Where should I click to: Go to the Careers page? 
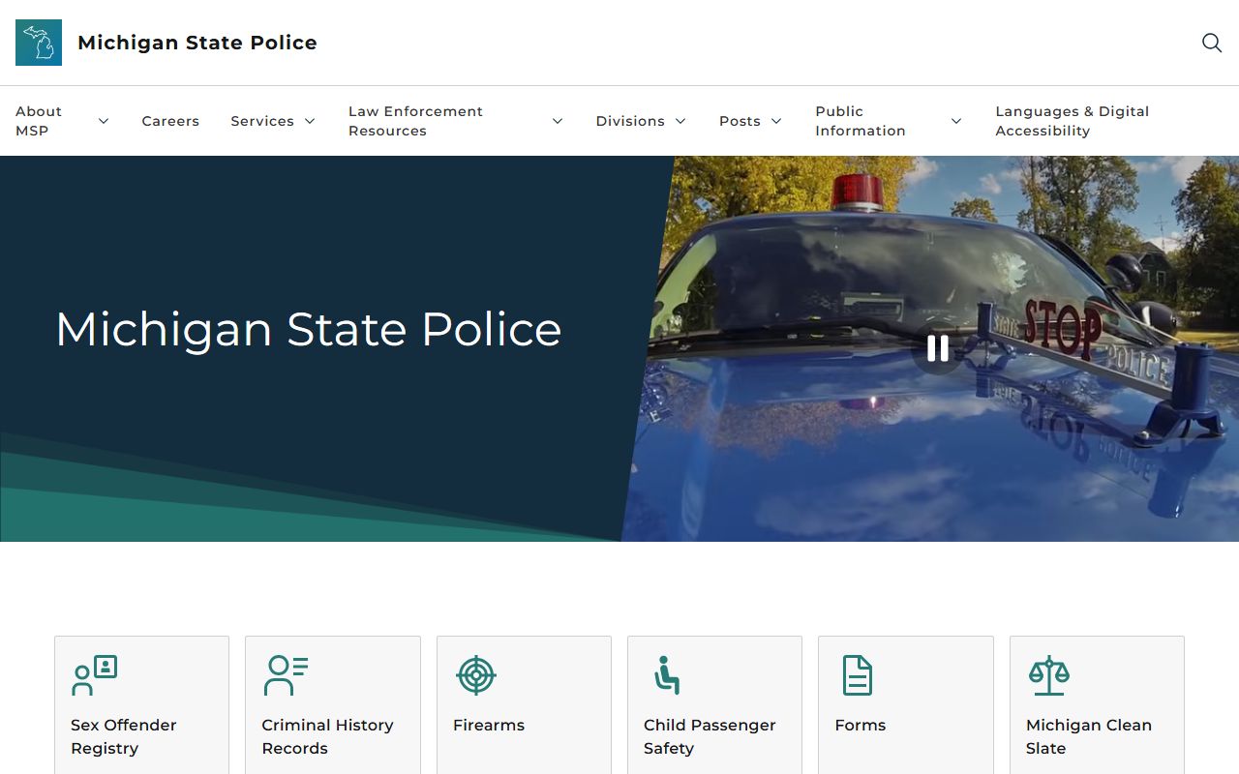click(170, 121)
